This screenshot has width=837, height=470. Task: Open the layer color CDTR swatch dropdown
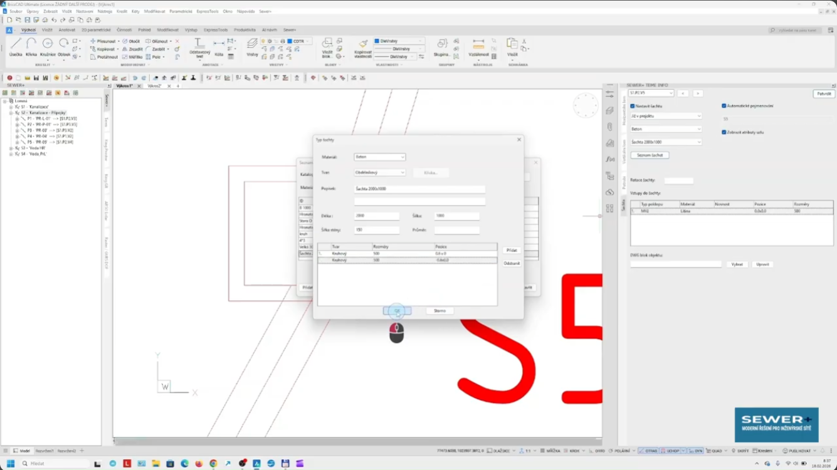pyautogui.click(x=298, y=41)
